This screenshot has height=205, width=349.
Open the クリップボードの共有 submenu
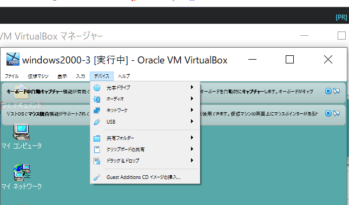[145, 149]
